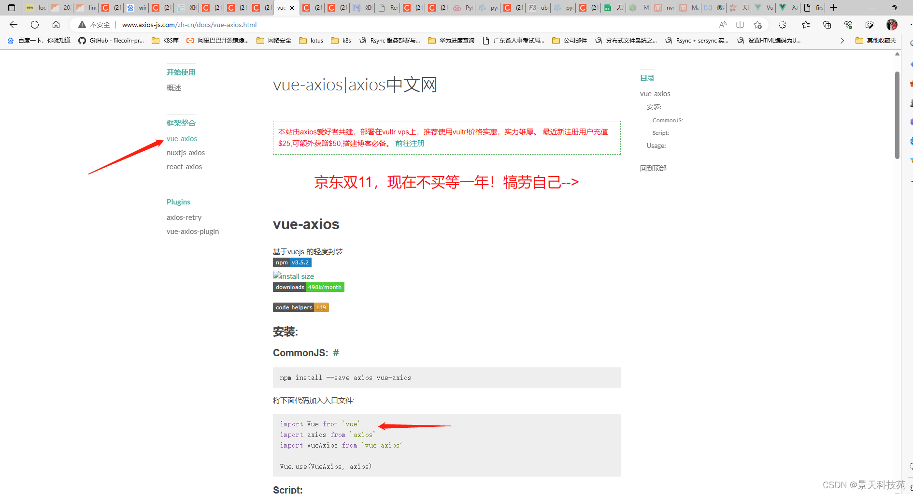Click the not-secure warning icon
913x494 pixels.
82,25
